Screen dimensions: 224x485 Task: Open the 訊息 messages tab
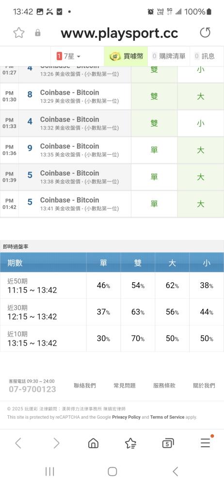(x=205, y=56)
